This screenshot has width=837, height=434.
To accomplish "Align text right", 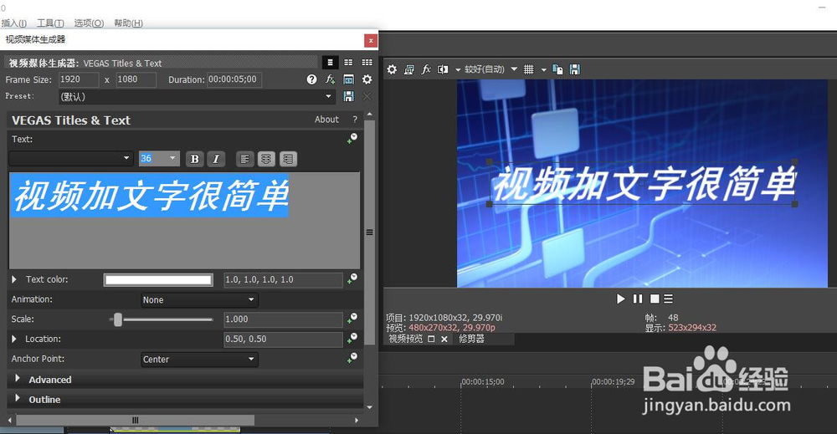I will point(288,159).
